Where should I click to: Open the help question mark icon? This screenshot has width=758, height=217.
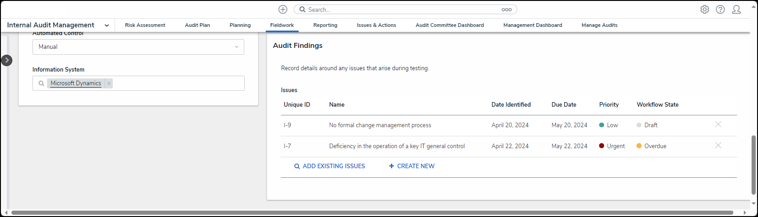720,10
